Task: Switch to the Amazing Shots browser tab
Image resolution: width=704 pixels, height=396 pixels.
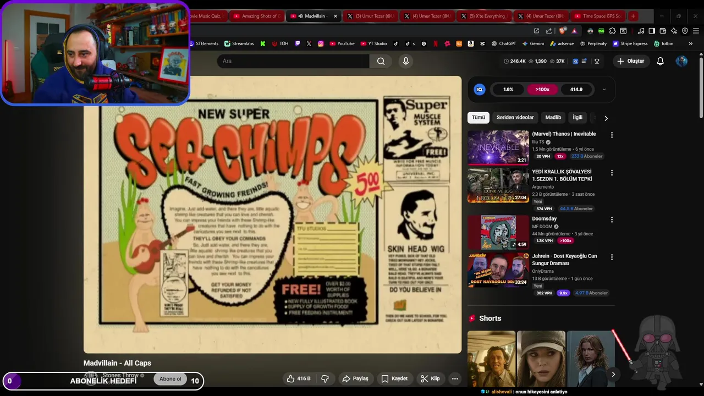Action: [x=257, y=16]
